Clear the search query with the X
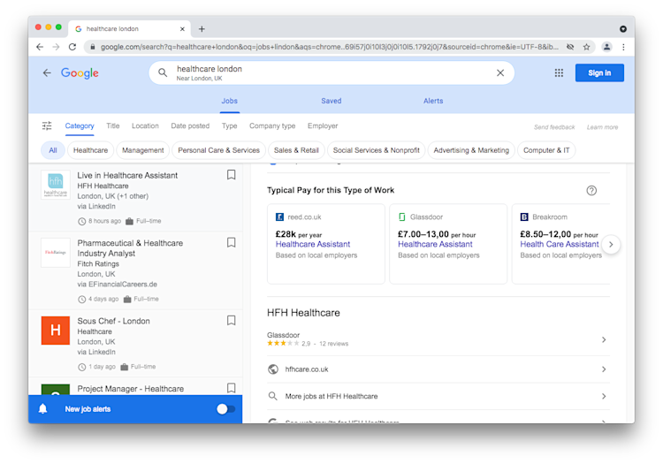Image resolution: width=663 pixels, height=464 pixels. point(500,72)
